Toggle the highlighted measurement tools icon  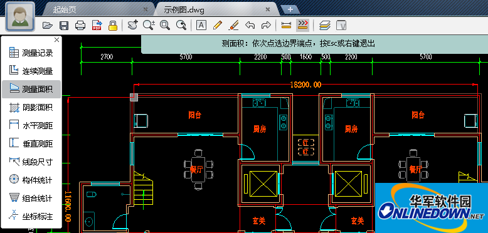click(302, 25)
